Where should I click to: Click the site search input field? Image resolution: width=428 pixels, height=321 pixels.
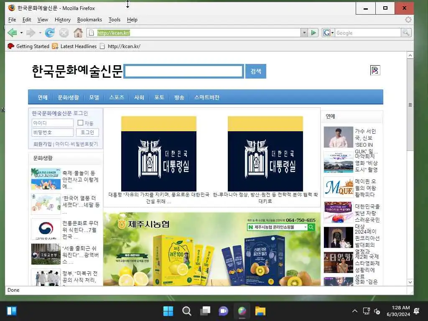coord(184,71)
